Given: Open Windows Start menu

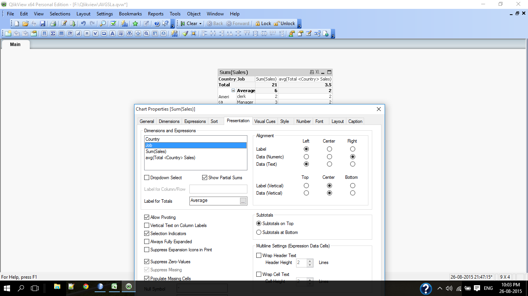Looking at the screenshot, I should [7, 288].
